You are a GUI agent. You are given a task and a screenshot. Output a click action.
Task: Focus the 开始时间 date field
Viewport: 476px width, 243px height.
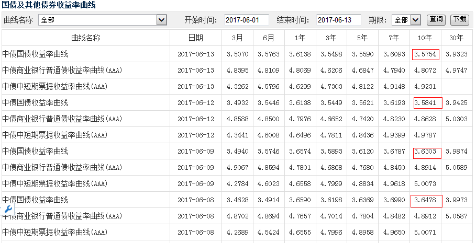click(x=247, y=20)
